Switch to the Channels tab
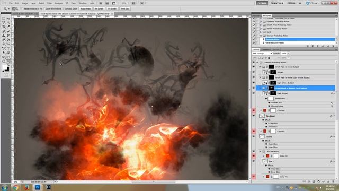This screenshot has height=191, width=339. point(266,49)
